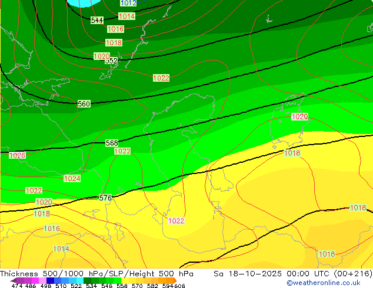Click the 1026 isobar label
The image size is (373, 288).
(x=18, y=155)
